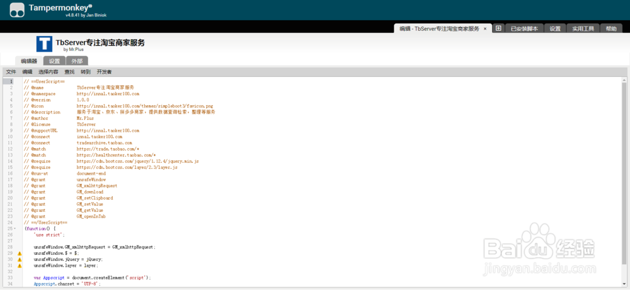Collapse function fold arrow at line 25
The width and height of the screenshot is (630, 290).
15,229
